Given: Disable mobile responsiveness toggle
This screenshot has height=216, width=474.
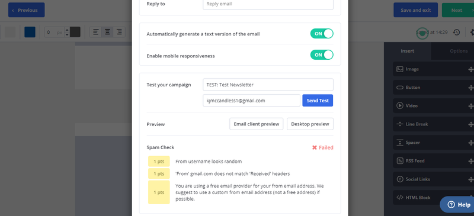Looking at the screenshot, I should coord(322,54).
